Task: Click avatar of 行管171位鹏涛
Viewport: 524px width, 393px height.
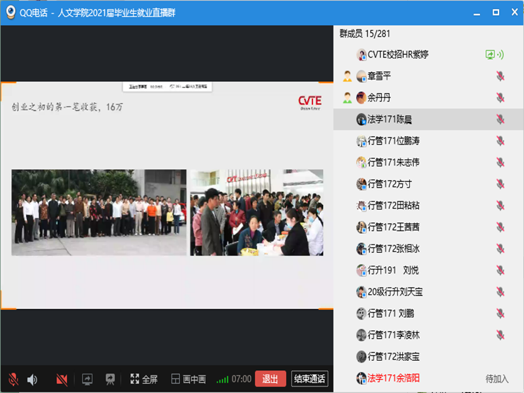Action: tap(361, 141)
